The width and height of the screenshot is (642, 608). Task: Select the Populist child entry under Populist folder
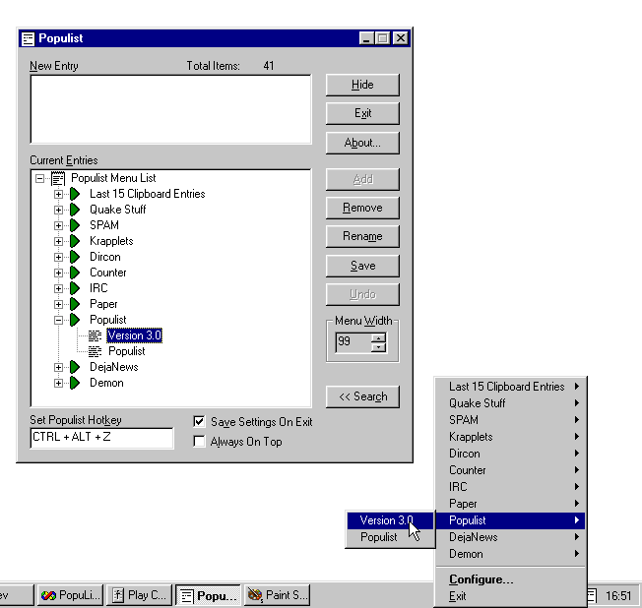pos(126,351)
